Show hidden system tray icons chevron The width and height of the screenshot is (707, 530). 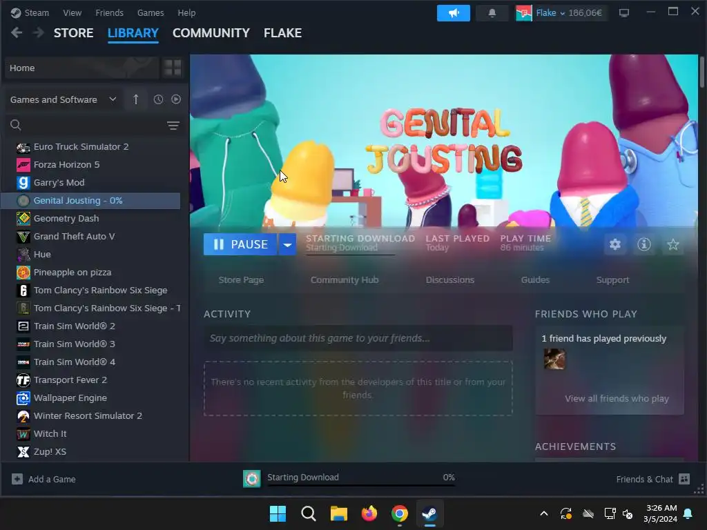(544, 513)
